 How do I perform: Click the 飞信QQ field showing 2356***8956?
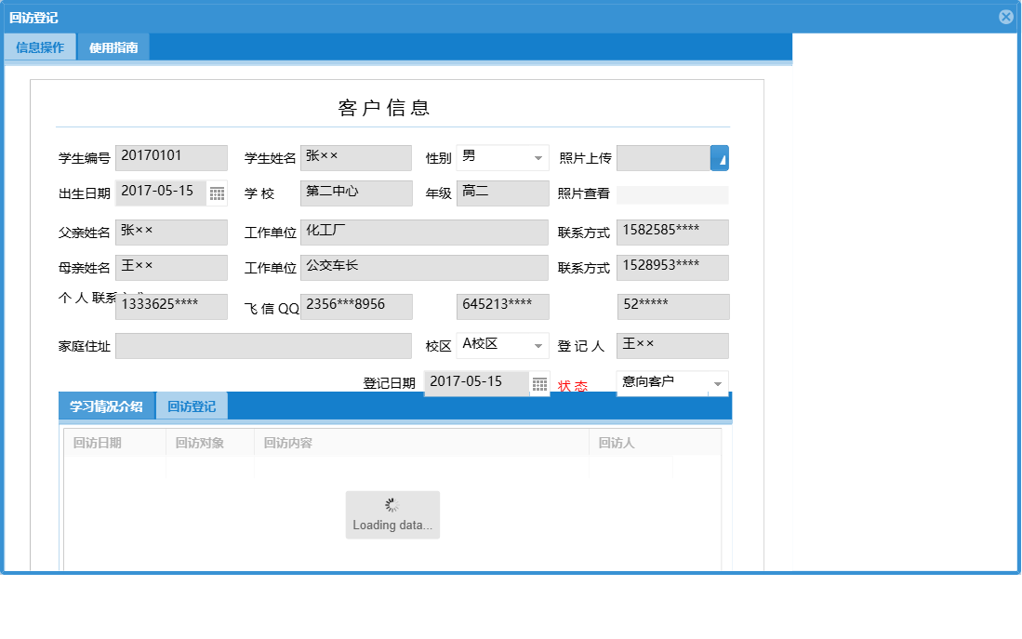coord(356,306)
